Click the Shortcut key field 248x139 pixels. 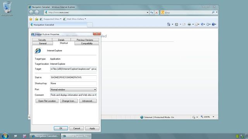pyautogui.click(x=73, y=83)
